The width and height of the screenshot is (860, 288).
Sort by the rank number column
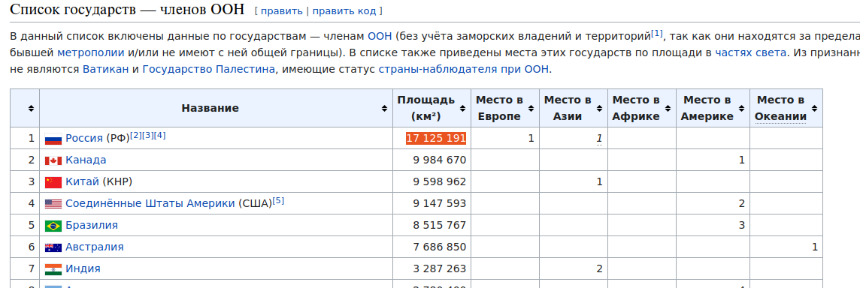point(32,109)
